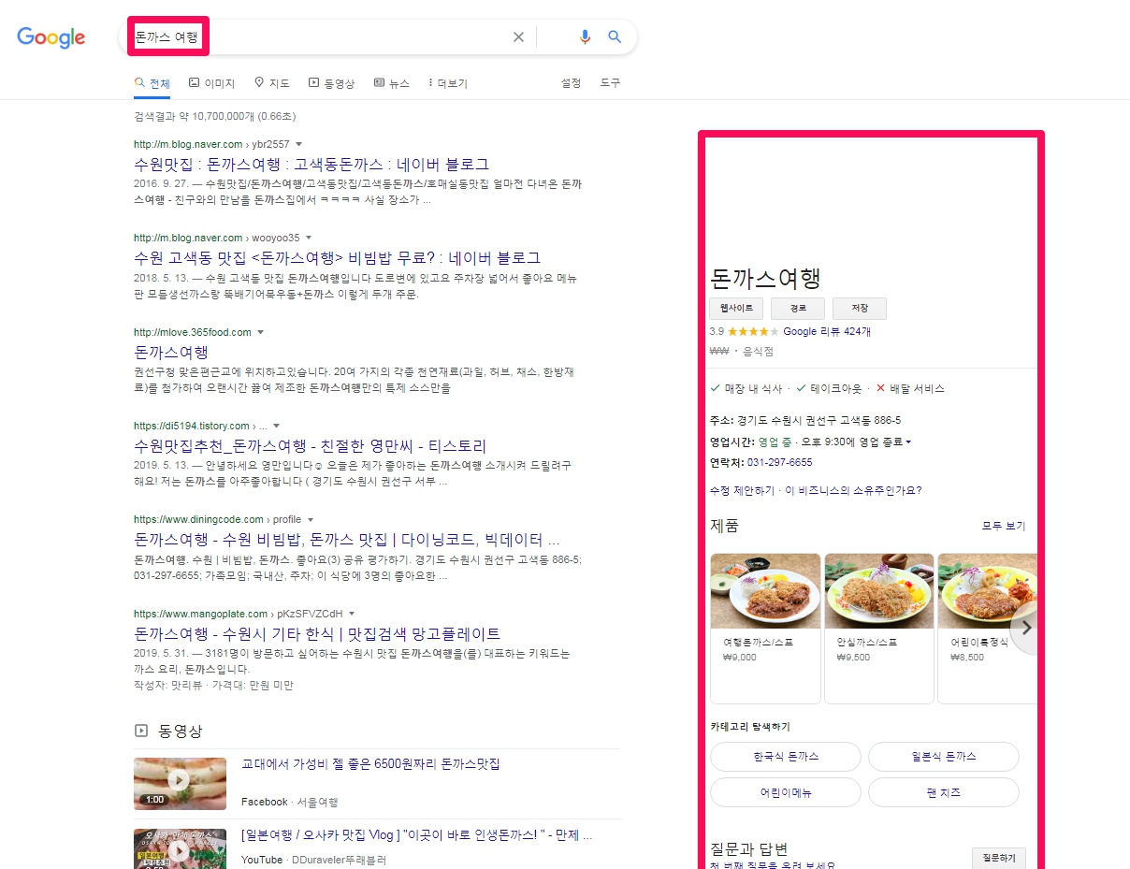Open result 수원맛집추천_돈까스여행 티스토리

click(x=311, y=445)
